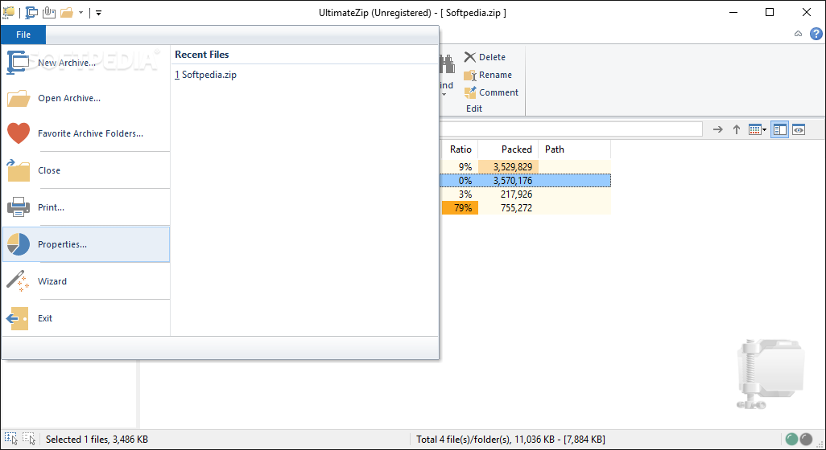Click the Open folder icon in quick access toolbar
This screenshot has height=450, width=826.
pyautogui.click(x=67, y=12)
